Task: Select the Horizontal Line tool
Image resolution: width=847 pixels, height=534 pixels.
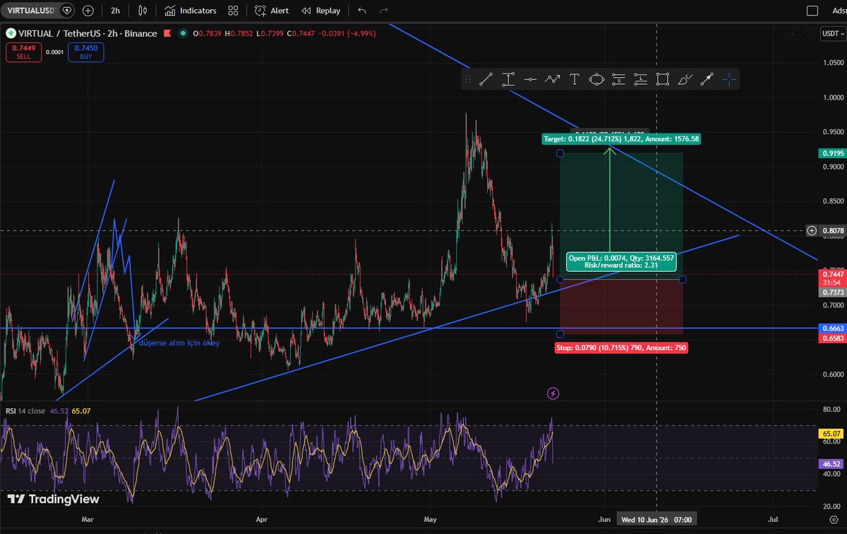Action: (x=531, y=80)
